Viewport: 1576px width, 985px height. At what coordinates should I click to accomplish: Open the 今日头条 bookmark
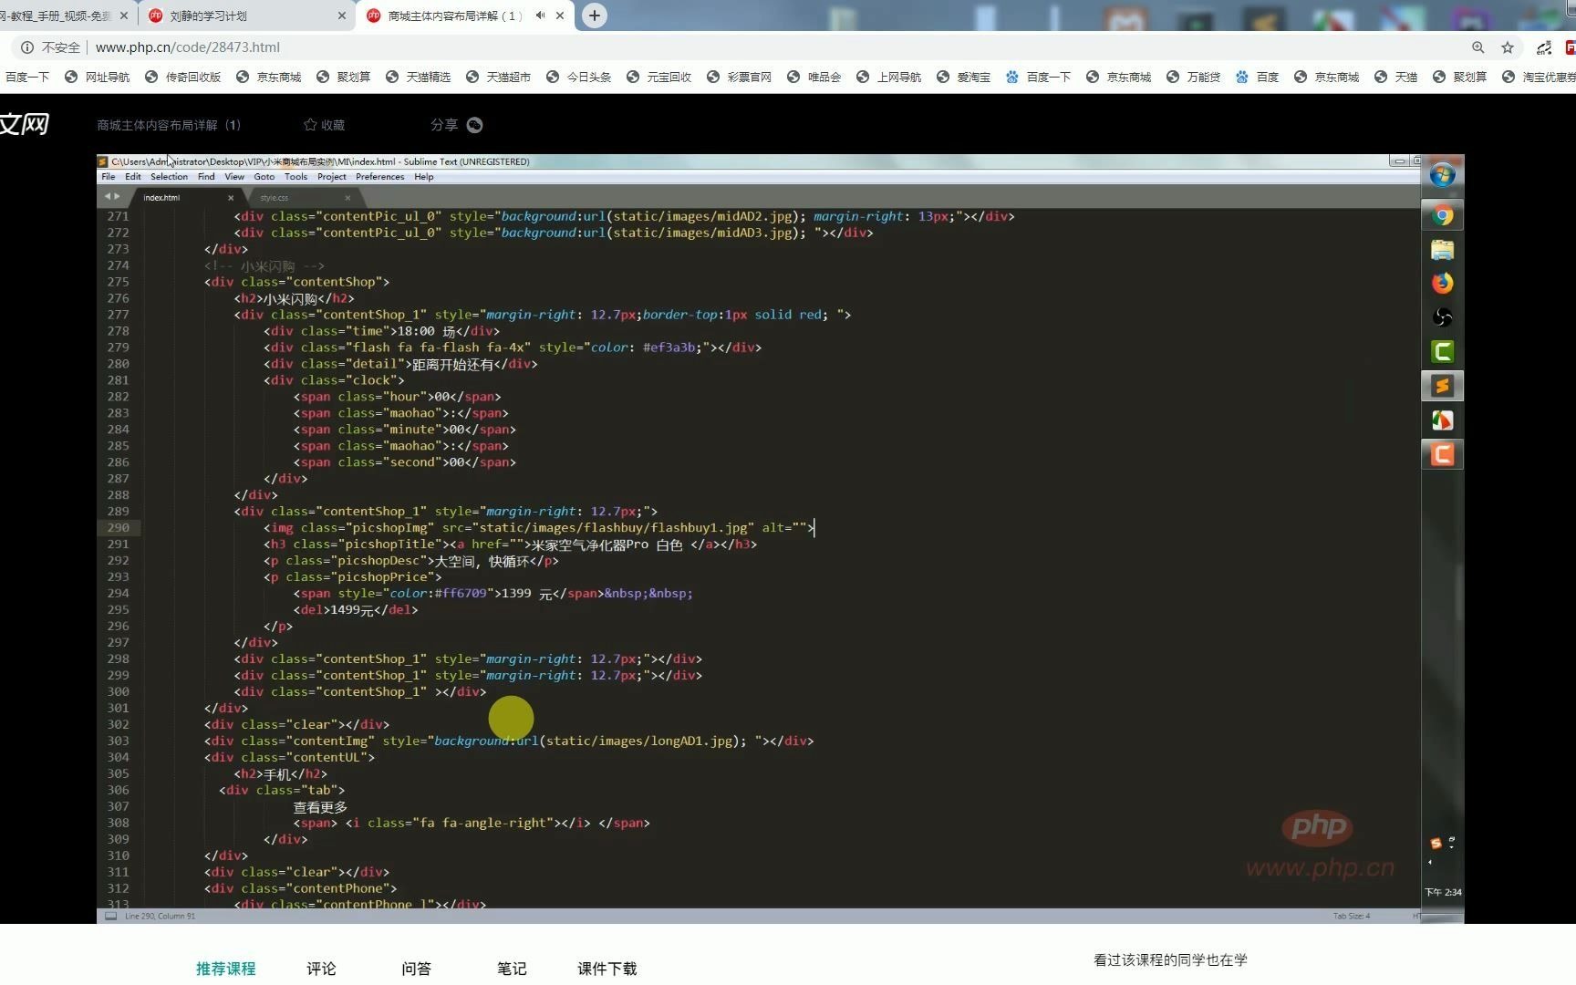point(579,78)
